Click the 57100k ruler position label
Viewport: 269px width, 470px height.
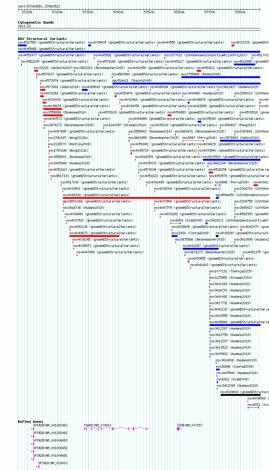click(27, 12)
